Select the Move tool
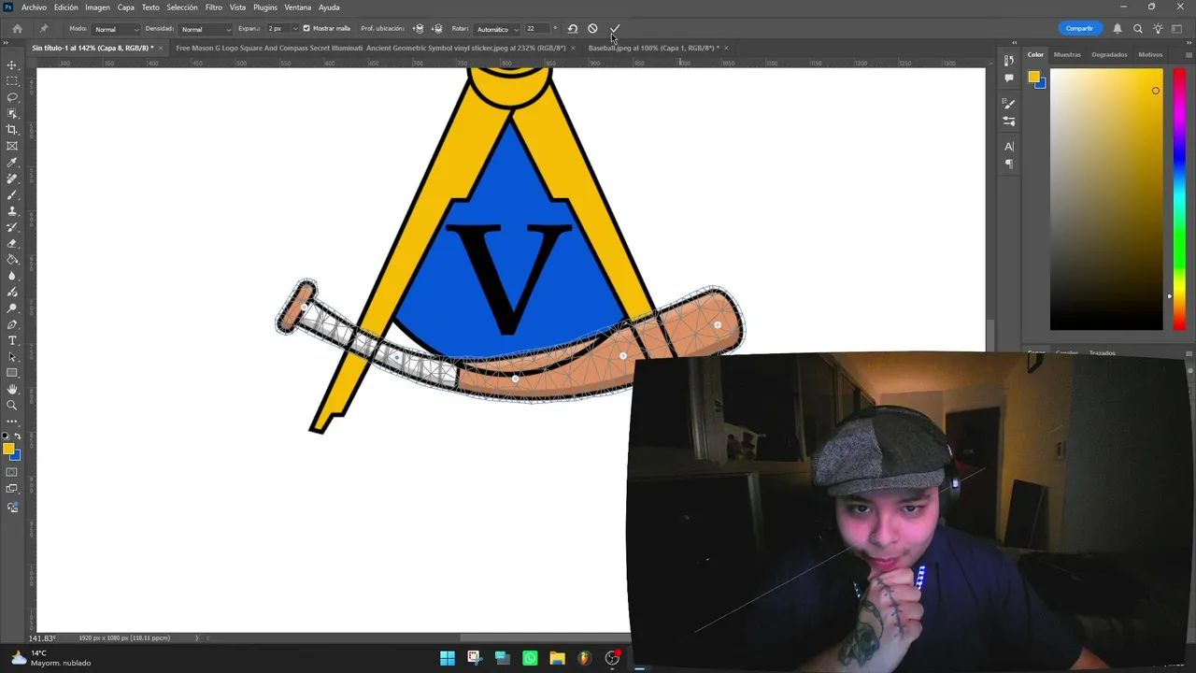Screen dimensions: 1196x673 (12, 64)
